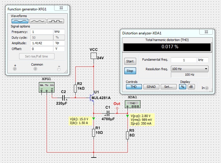221x163 pixels.
Task: Click the I(dc): 1.50 A reading
Action: click(79, 123)
